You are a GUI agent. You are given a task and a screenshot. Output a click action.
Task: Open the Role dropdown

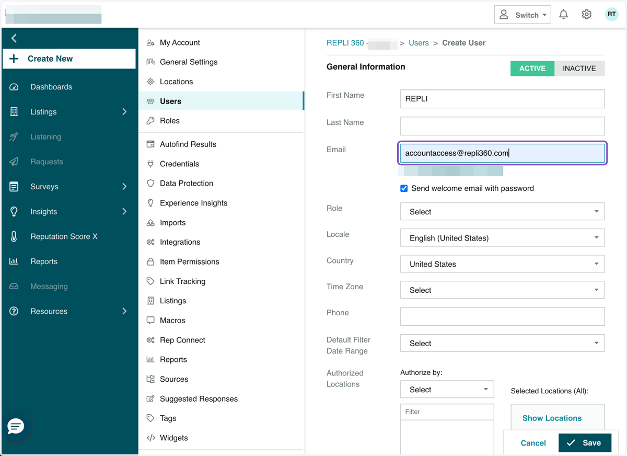(503, 212)
